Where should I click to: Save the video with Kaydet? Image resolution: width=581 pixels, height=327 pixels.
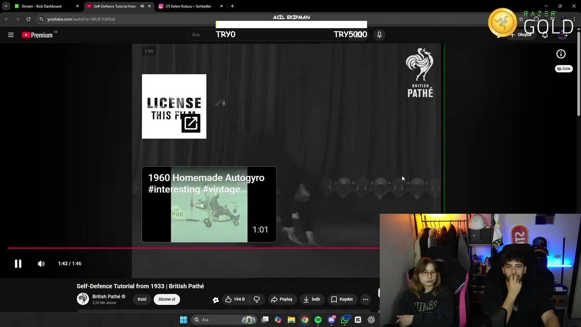(342, 299)
